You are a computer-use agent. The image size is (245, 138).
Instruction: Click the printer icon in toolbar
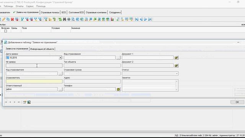click(69, 19)
